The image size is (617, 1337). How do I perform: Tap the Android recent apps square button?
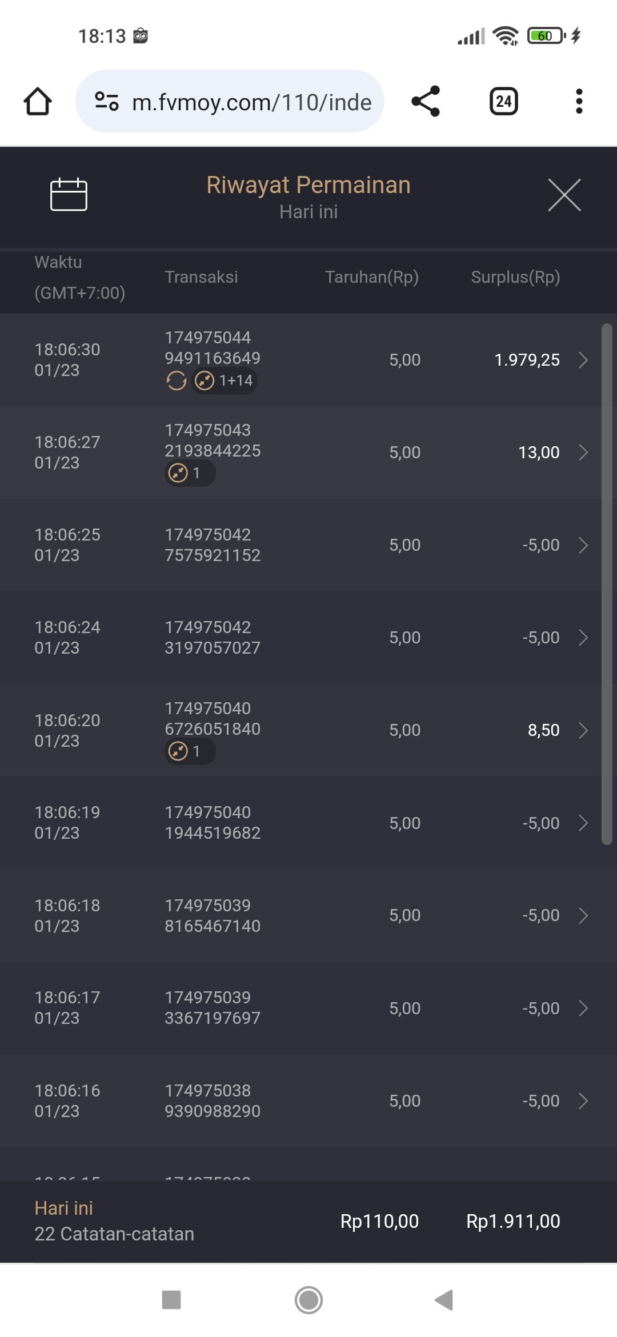click(171, 1300)
